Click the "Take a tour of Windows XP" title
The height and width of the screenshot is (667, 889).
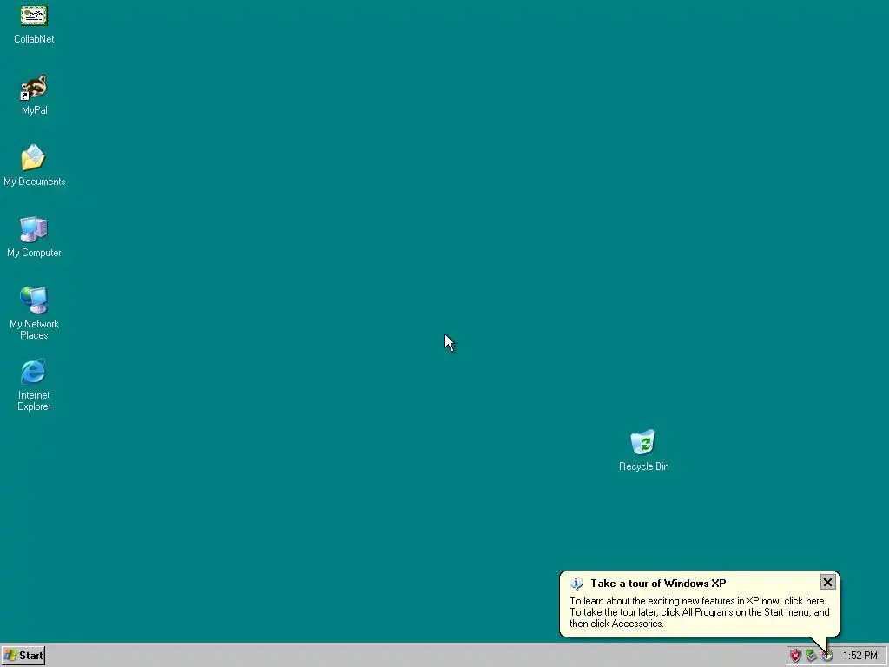coord(658,583)
